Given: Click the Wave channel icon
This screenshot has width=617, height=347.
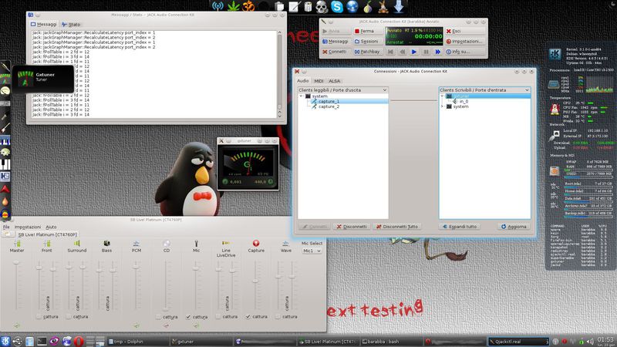Looking at the screenshot, I should point(286,244).
